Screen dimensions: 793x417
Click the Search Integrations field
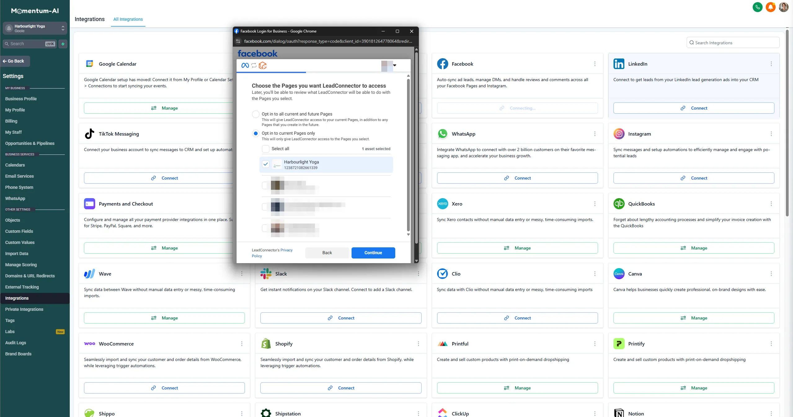[733, 43]
